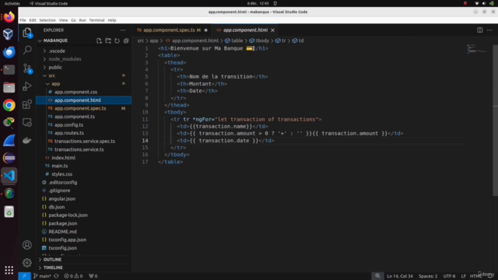498x280 pixels.
Task: Click the New File icon in Explorer
Action: [99, 40]
